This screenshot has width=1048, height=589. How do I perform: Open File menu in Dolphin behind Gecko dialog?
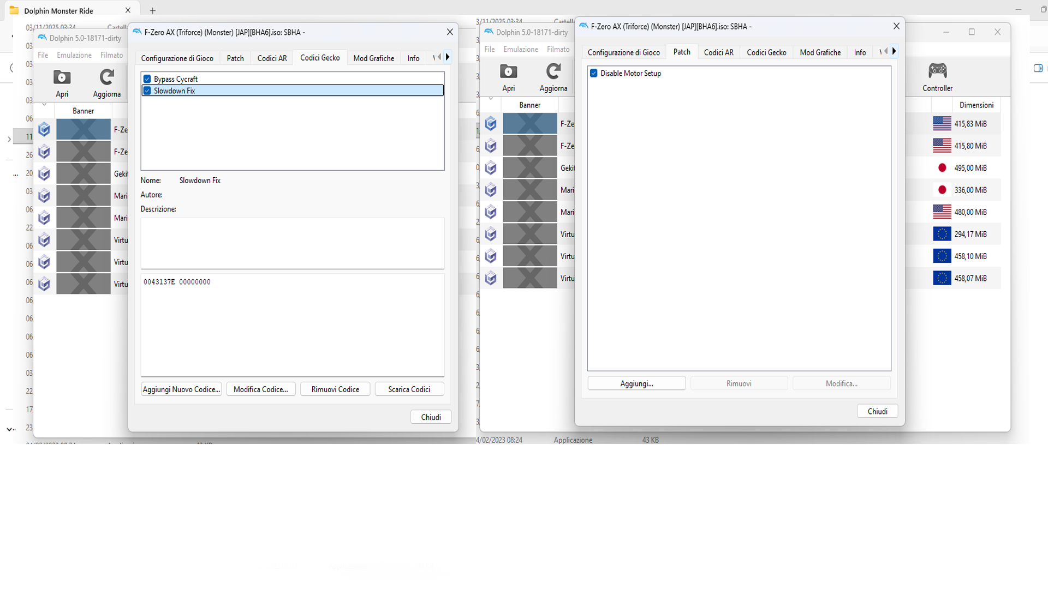tap(43, 55)
